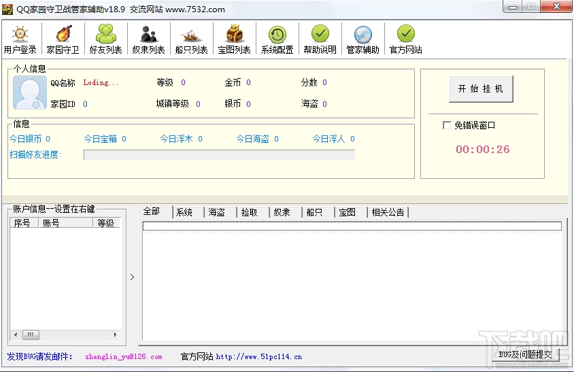Click the first dotted row in log list
Screen dimensions: 574x372
pyautogui.click(x=352, y=226)
